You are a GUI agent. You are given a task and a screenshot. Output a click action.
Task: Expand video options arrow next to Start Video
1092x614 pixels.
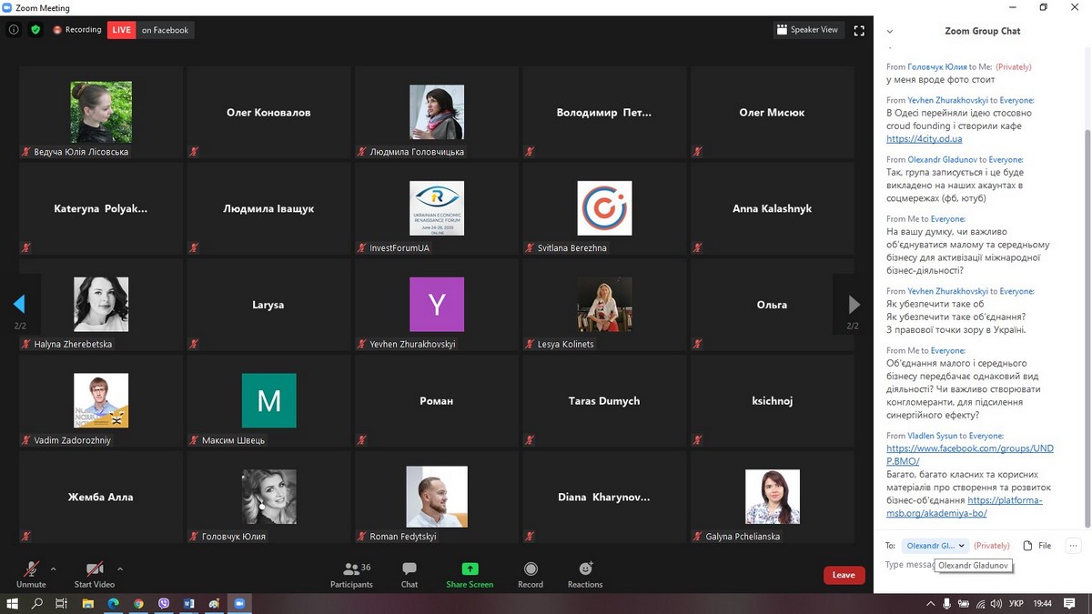click(120, 569)
